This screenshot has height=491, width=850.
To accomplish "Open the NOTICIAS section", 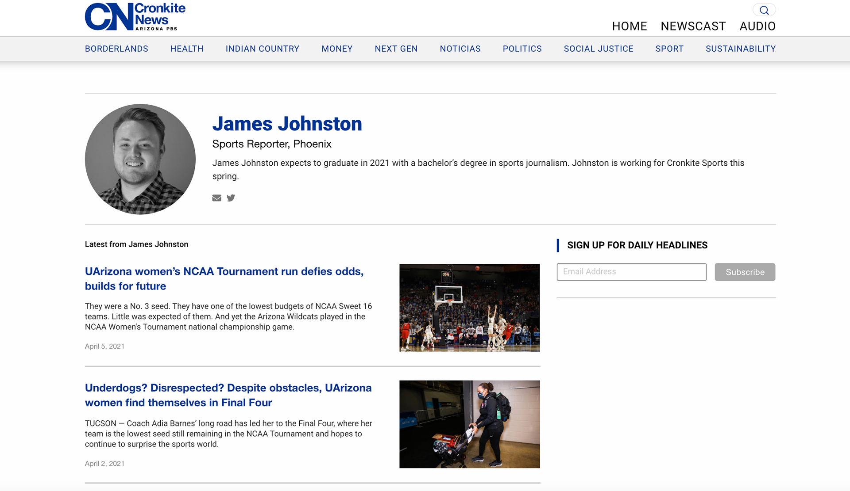I will point(460,49).
